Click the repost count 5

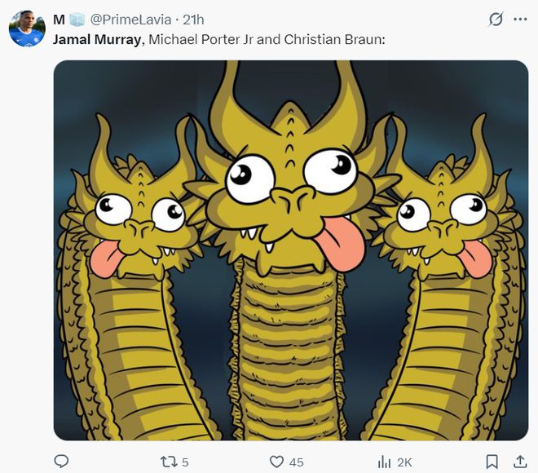pyautogui.click(x=185, y=462)
